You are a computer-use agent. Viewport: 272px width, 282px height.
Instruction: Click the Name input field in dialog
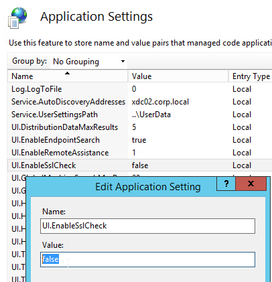(x=147, y=226)
